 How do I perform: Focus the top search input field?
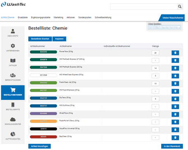tap(144, 7)
